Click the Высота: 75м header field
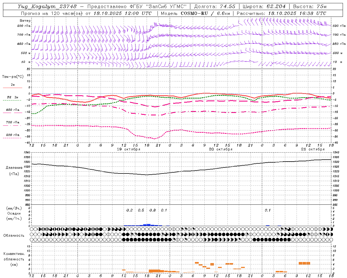This screenshot has height=278, width=347. coord(310,7)
